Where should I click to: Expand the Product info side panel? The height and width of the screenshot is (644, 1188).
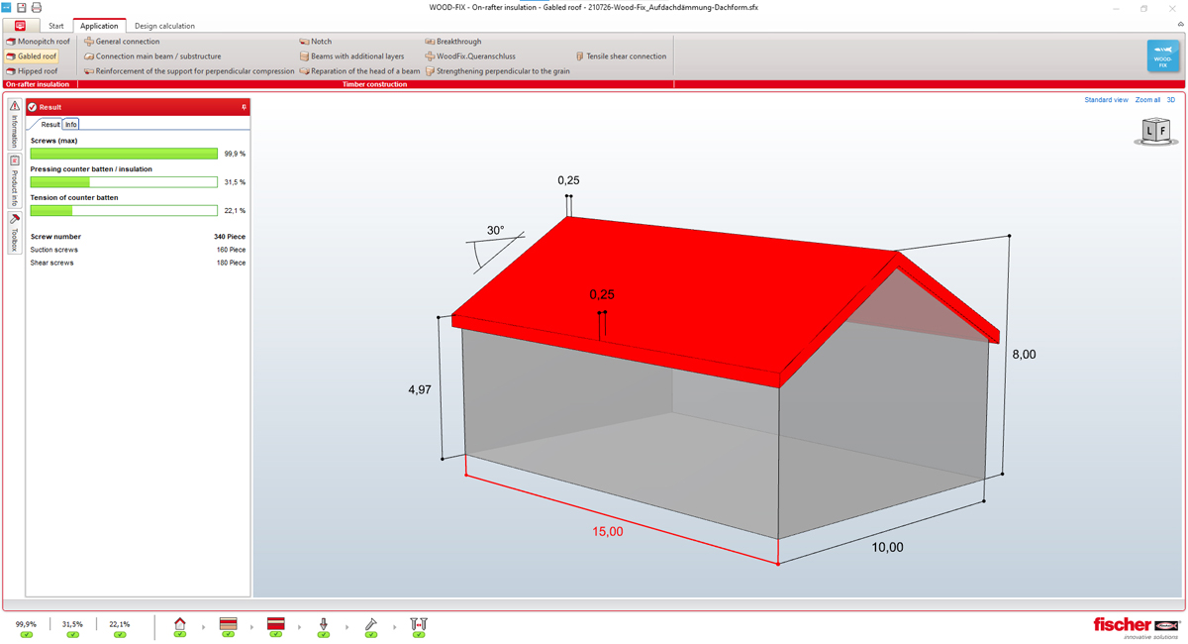(x=15, y=180)
